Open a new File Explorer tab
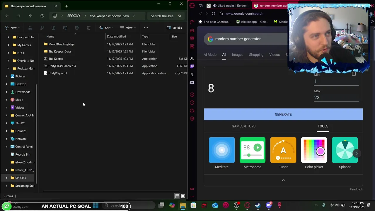 coord(67,6)
